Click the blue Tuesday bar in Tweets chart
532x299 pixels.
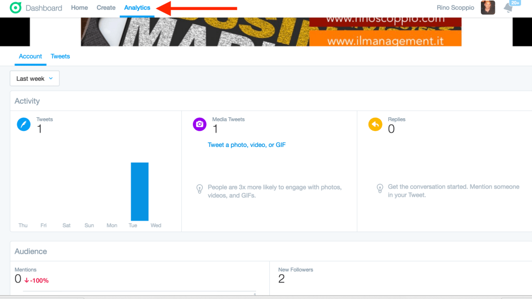[x=139, y=191]
